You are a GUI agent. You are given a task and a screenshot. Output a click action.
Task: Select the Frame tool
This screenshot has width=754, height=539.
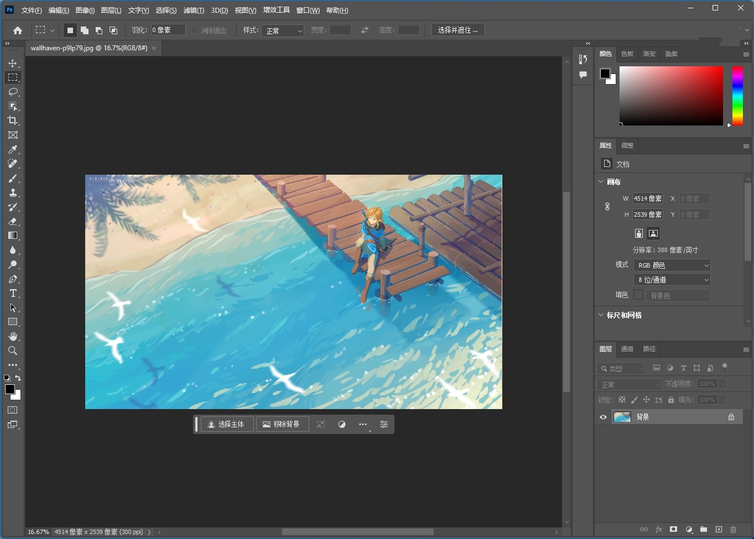tap(13, 135)
